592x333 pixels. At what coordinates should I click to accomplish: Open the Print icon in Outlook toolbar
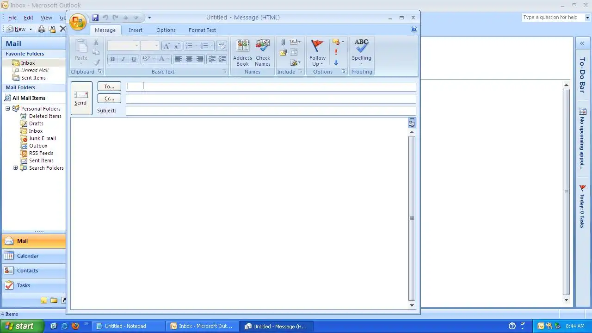(42, 29)
